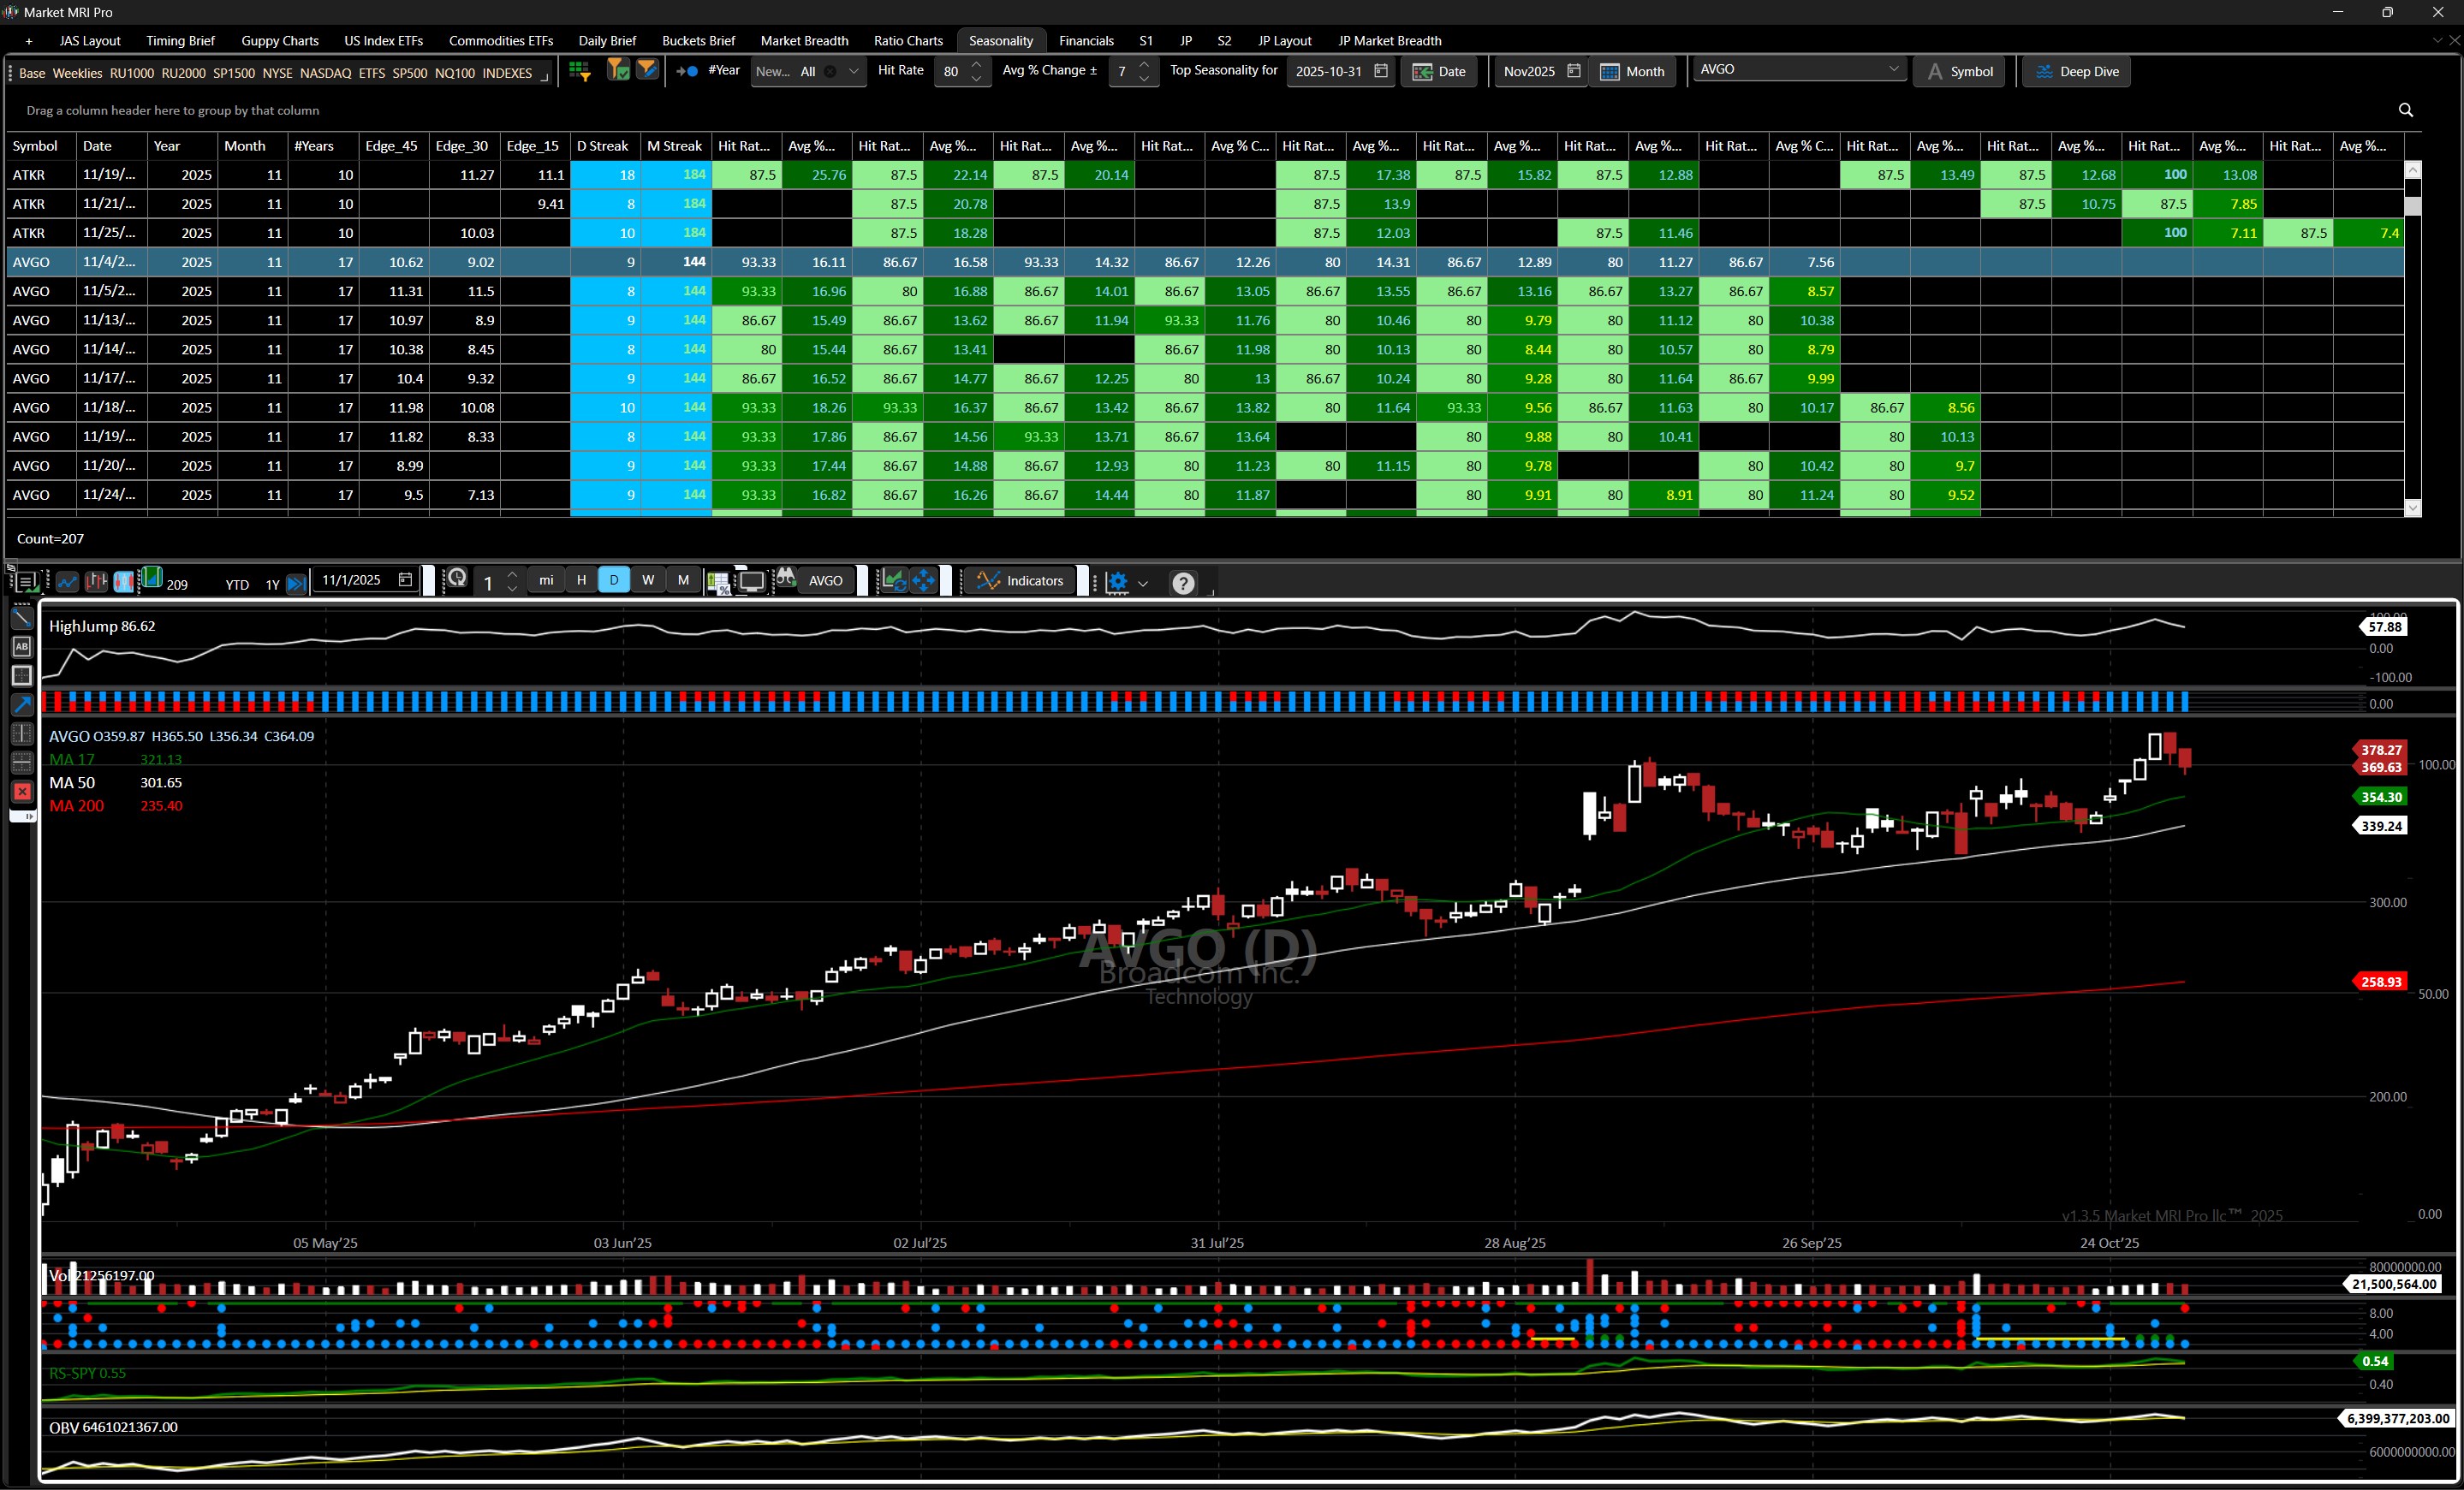
Task: Click the search magnifier above the table
Action: click(x=2405, y=111)
